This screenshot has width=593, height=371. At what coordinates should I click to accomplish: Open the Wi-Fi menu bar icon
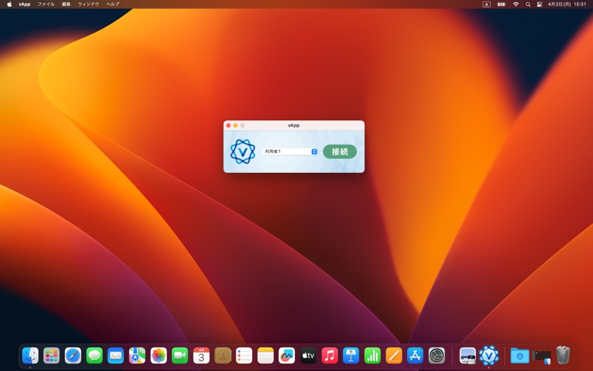(516, 4)
